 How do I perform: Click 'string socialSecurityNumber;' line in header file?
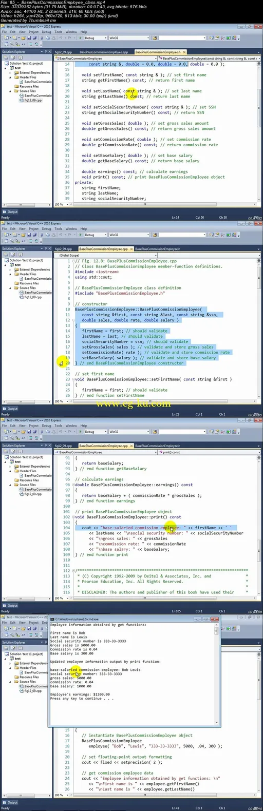114,199
